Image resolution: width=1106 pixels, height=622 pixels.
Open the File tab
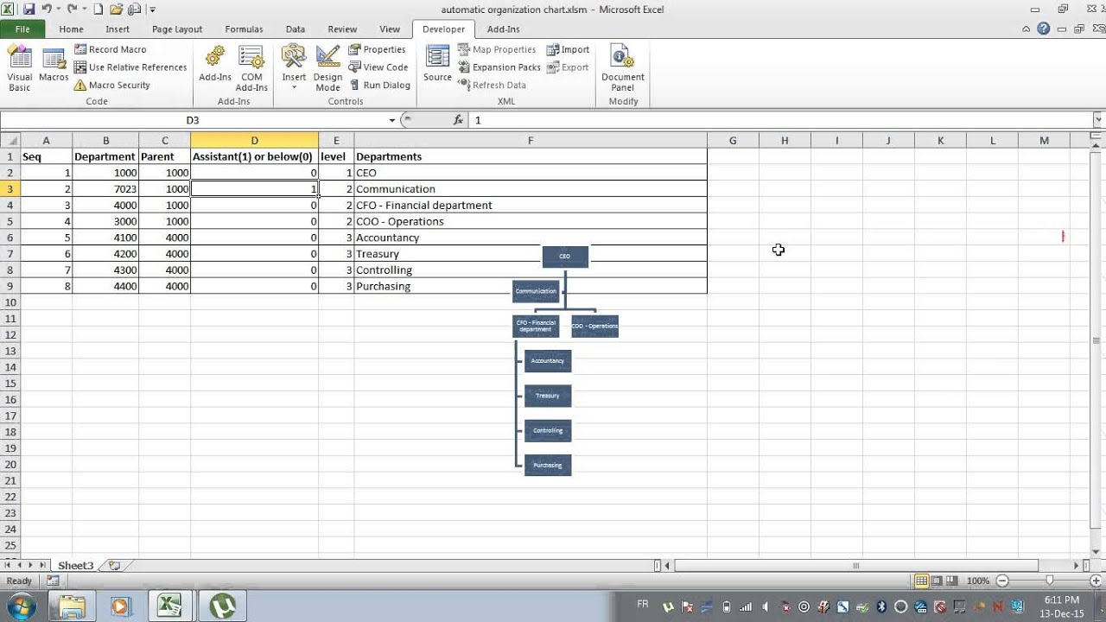click(22, 29)
